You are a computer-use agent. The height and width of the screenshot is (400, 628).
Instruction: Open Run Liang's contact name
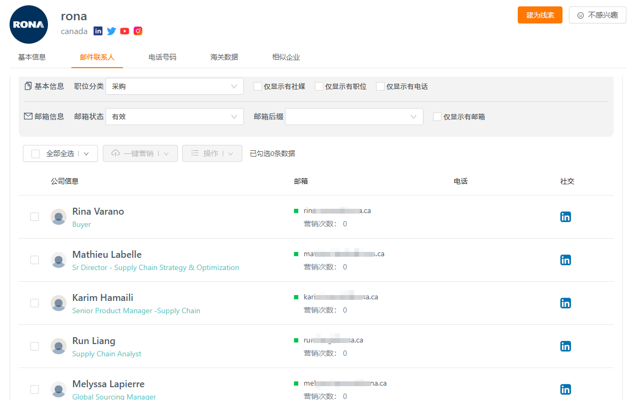(x=94, y=341)
